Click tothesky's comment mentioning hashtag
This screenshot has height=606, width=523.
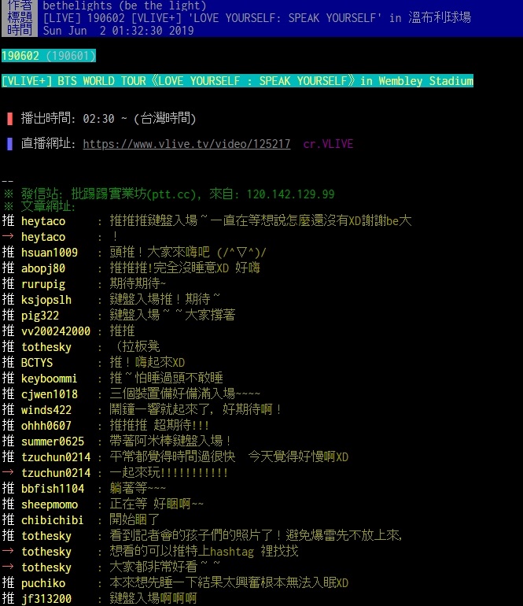(204, 552)
